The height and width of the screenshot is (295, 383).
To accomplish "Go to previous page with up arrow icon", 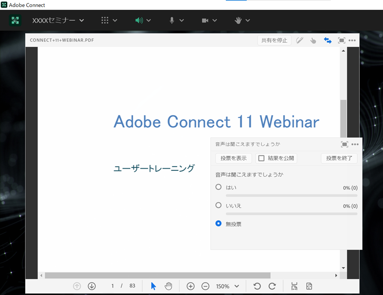I will pyautogui.click(x=77, y=286).
